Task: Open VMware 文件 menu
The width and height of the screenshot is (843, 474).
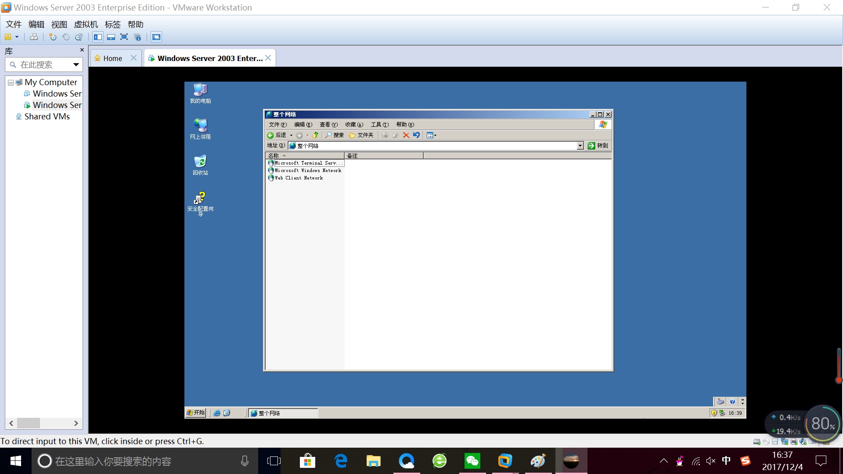Action: click(14, 24)
